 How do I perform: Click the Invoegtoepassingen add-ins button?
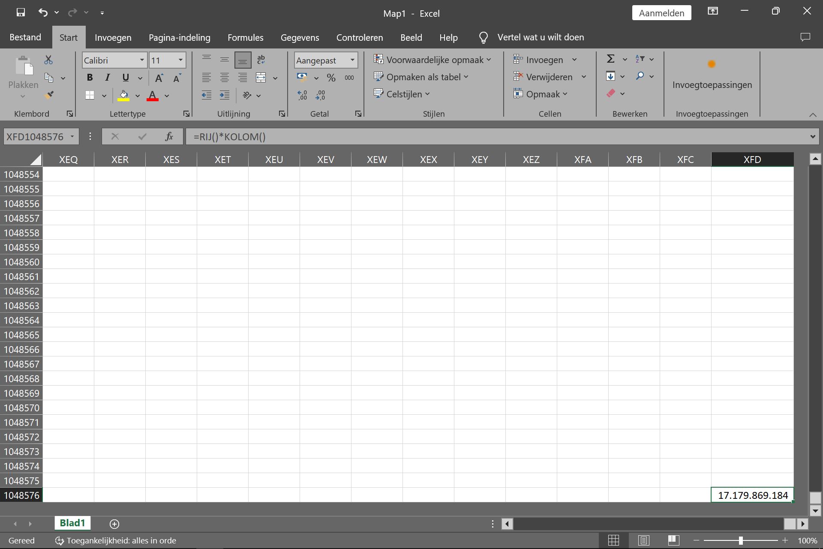(712, 75)
